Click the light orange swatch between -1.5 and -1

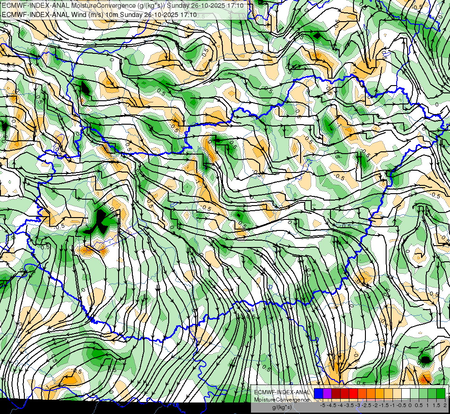(388, 394)
